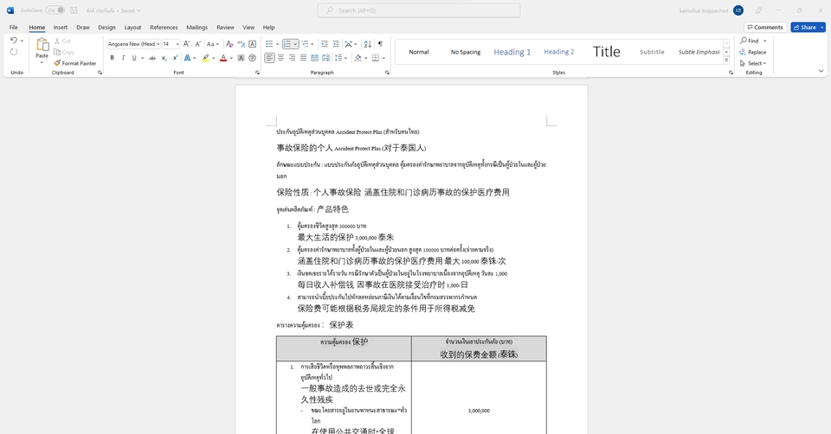Decrease font size with A-down icon
Image resolution: width=831 pixels, height=434 pixels.
pyautogui.click(x=197, y=44)
